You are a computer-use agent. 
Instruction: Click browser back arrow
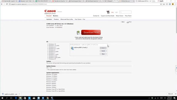pos(2,4)
